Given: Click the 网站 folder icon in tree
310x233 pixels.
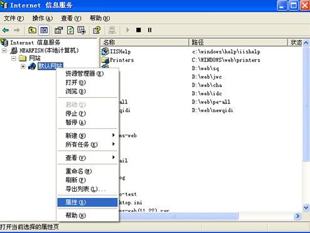Looking at the screenshot, I should [23, 58].
